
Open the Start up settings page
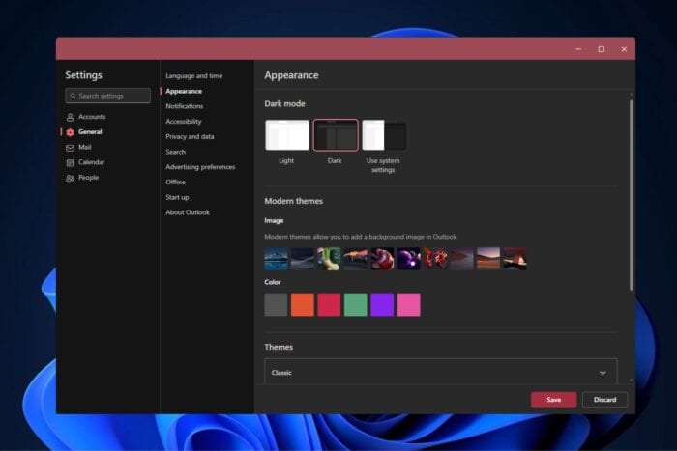177,197
